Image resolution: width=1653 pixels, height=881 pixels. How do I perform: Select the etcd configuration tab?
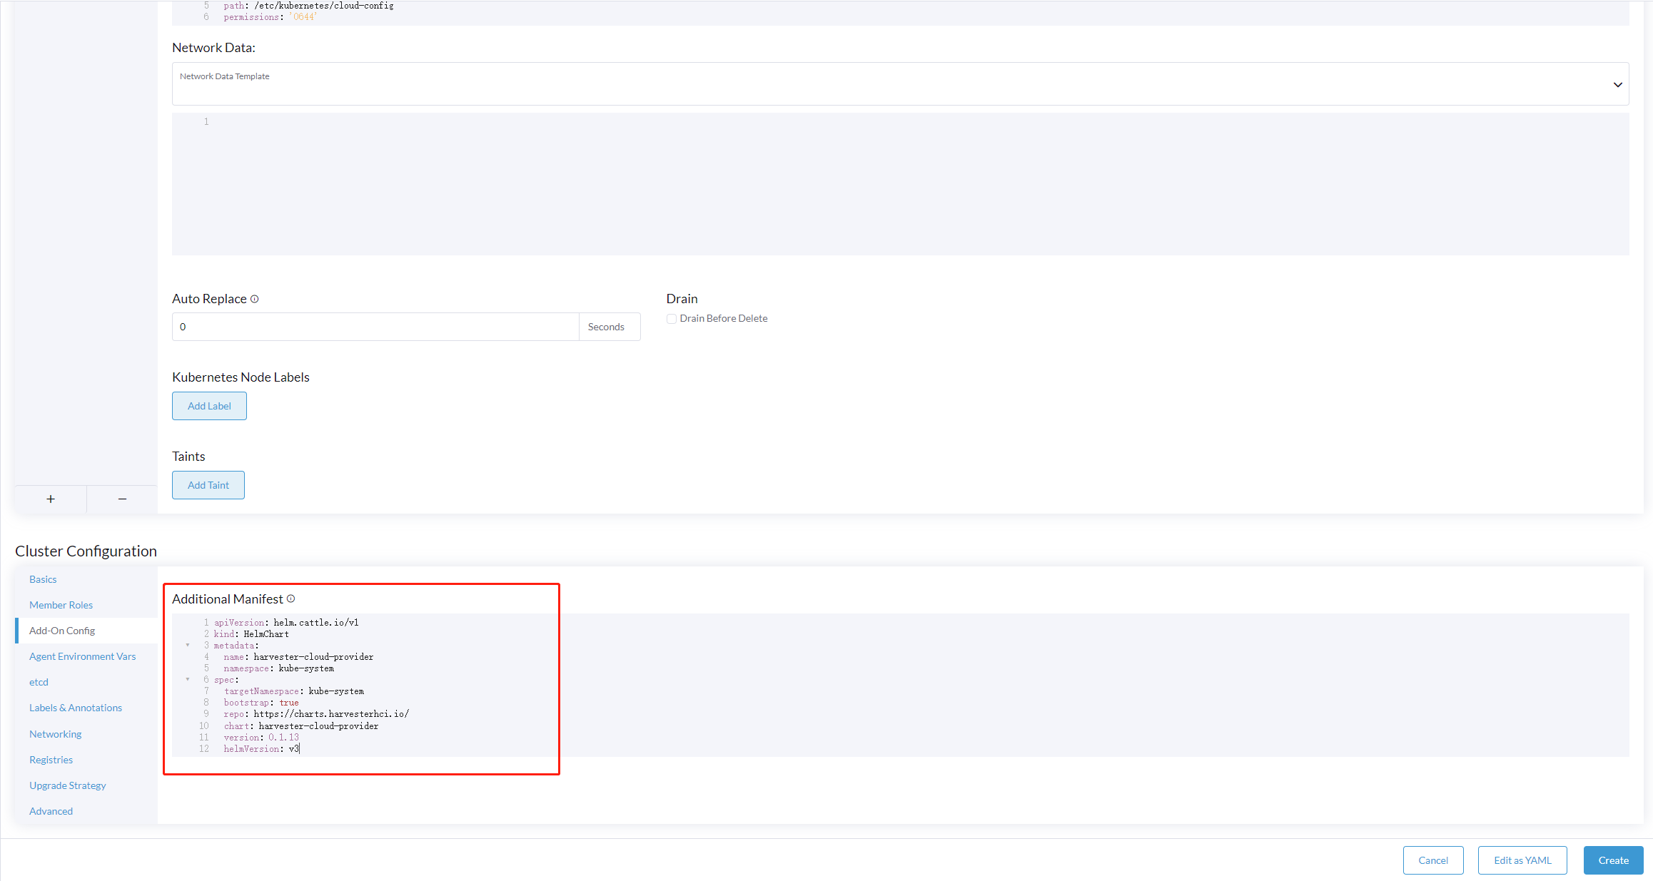click(39, 681)
